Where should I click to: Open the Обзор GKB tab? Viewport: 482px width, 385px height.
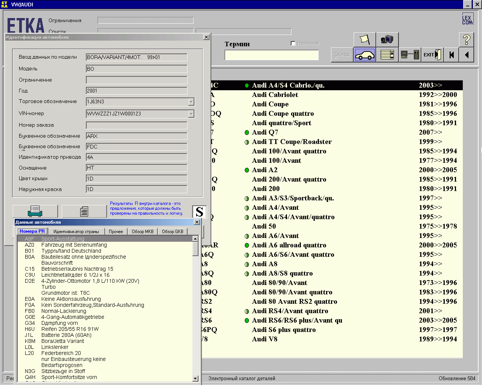coord(172,232)
